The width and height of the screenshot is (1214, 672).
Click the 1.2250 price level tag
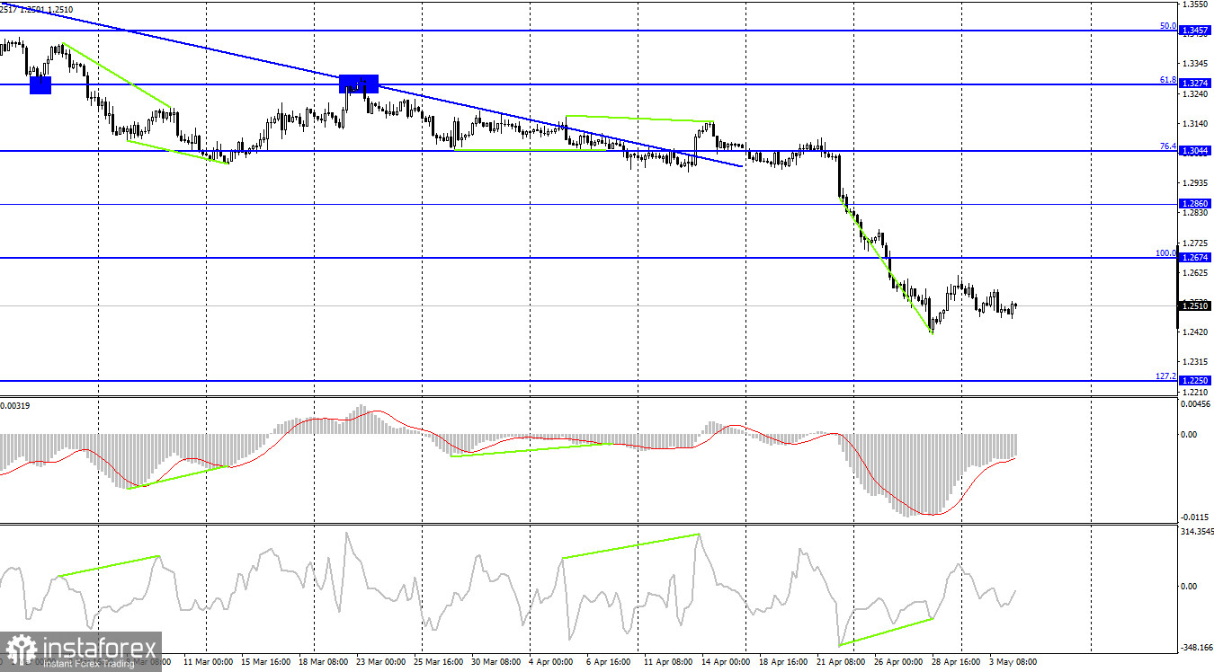(x=1195, y=381)
